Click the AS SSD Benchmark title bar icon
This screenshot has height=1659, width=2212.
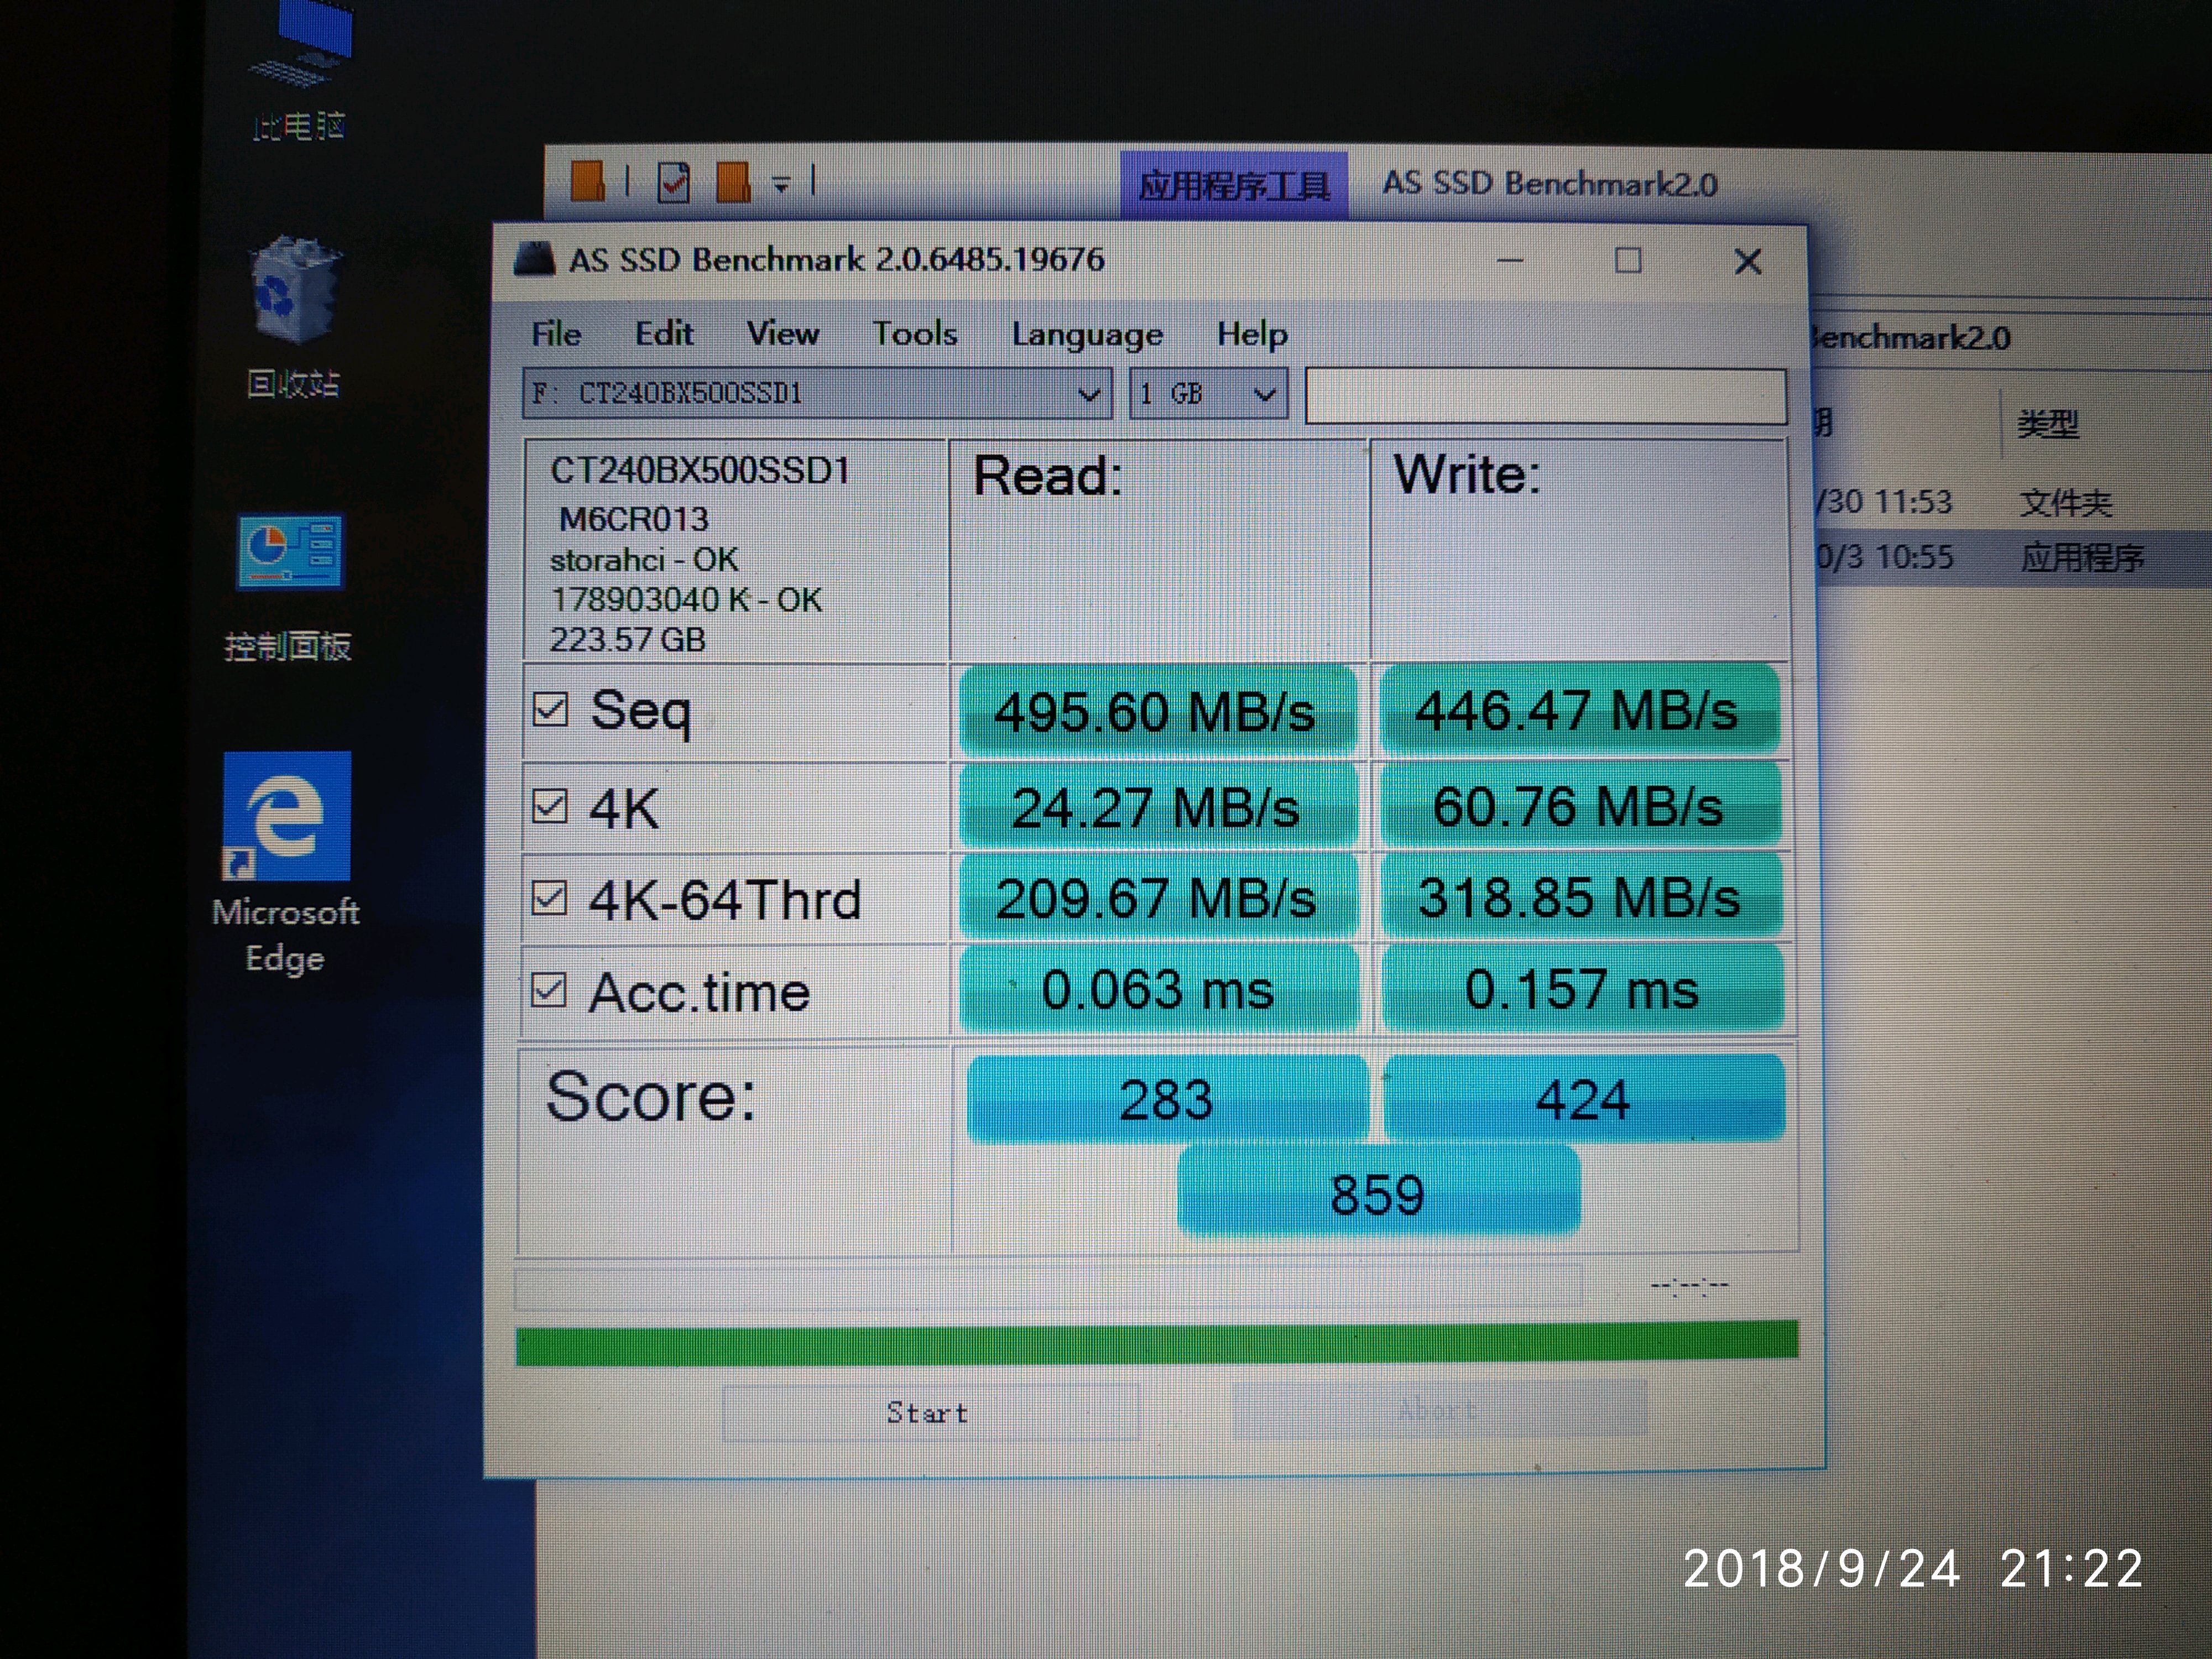534,259
